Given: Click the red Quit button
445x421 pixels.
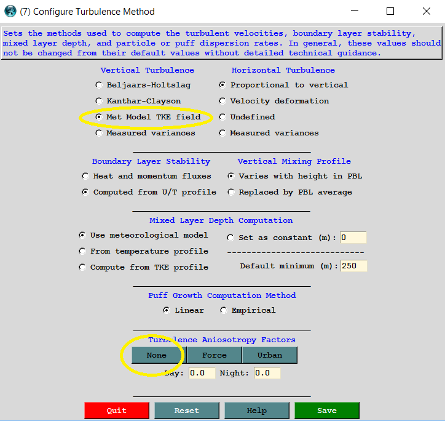Looking at the screenshot, I should click(x=117, y=411).
